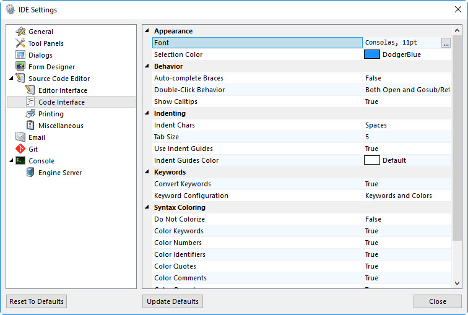Select the Color Comments property label
Viewport: 468px width, 315px height.
(180, 278)
